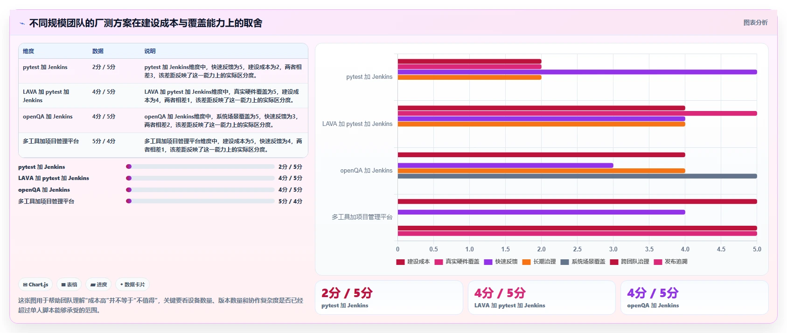This screenshot has height=333, width=787.
Task: Click the table description starting 多工具加项目管理平台维度中
Action: click(x=223, y=146)
